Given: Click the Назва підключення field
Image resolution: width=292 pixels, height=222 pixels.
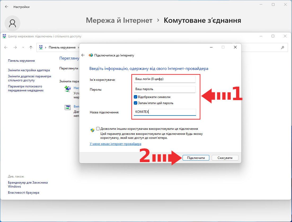Looking at the screenshot, I should pos(165,112).
